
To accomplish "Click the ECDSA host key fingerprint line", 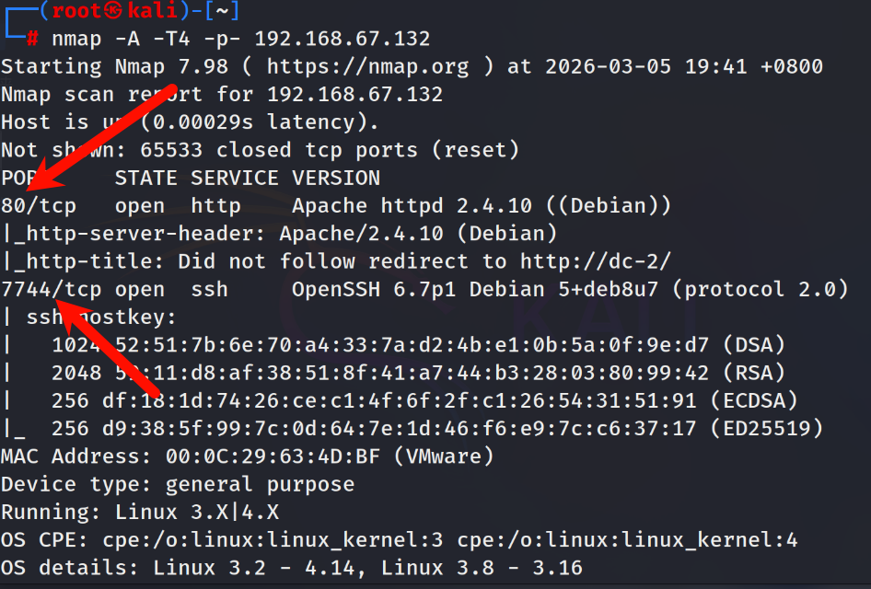I will click(424, 400).
